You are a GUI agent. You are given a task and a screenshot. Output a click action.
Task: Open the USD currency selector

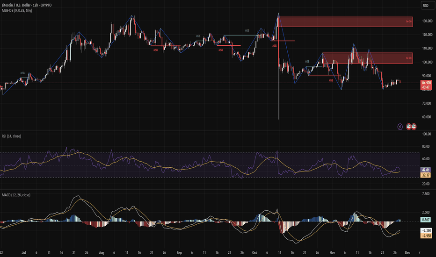[x=426, y=6]
